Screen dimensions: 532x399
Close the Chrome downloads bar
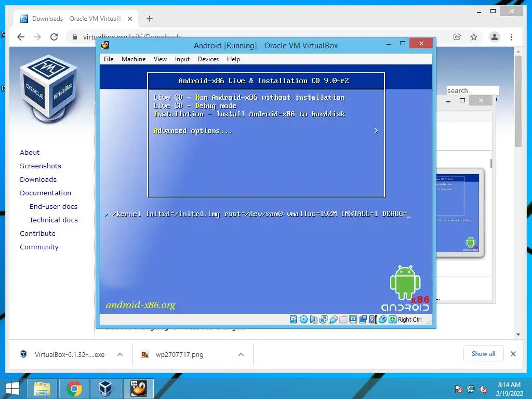tap(513, 354)
